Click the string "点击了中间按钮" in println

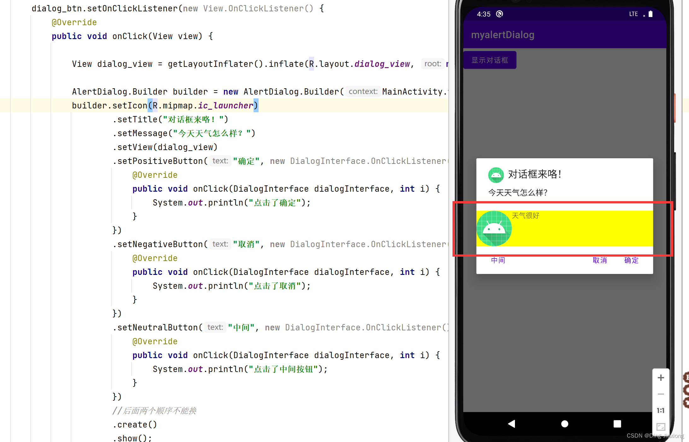(283, 369)
